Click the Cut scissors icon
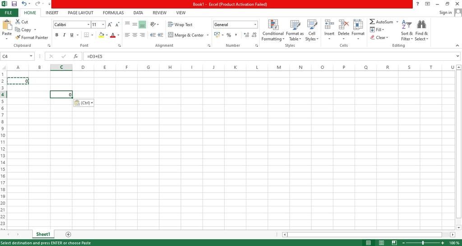Screen dimensions: 462x246 pyautogui.click(x=18, y=22)
